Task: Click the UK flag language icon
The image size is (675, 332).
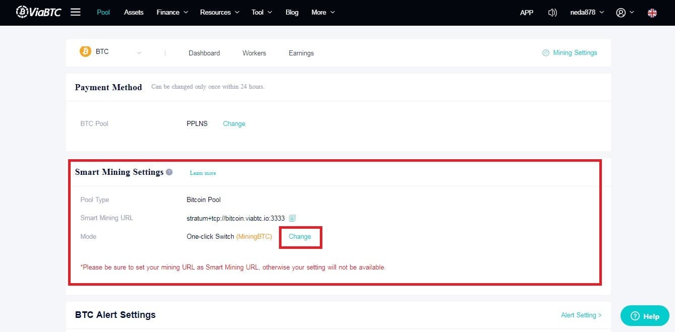Action: (652, 13)
